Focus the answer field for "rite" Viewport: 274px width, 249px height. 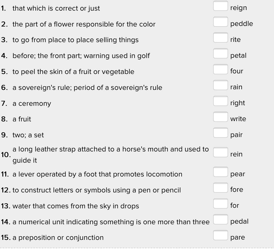point(220,38)
